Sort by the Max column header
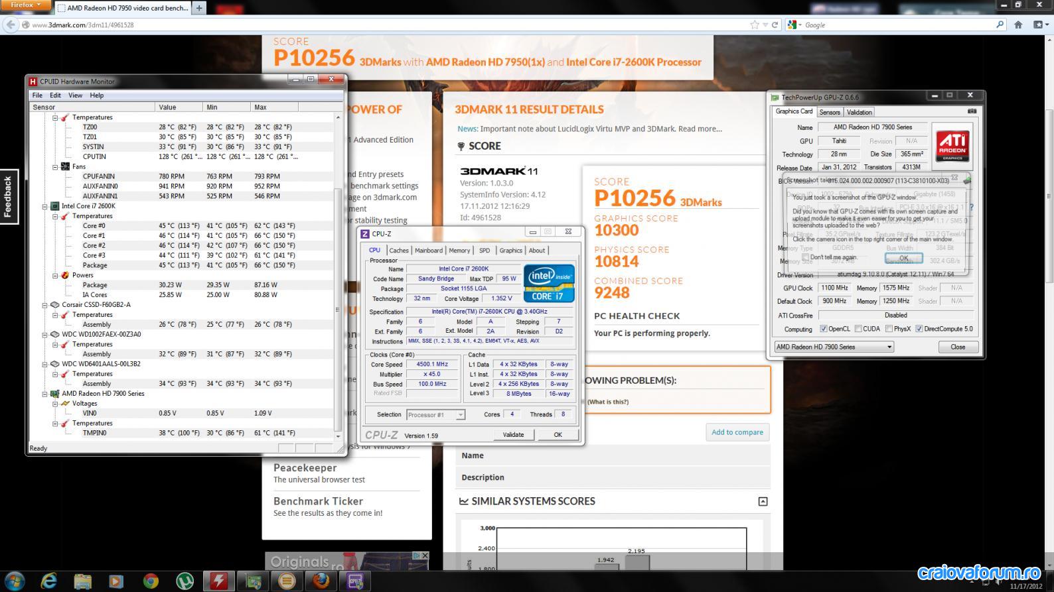The image size is (1054, 592). tap(274, 107)
